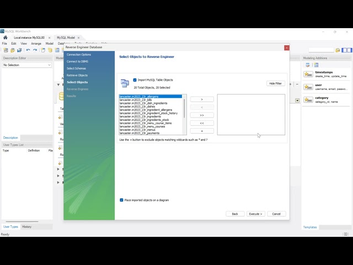The image size is (353, 265).
Task: Open the No Selection dropdown
Action: [26, 65]
